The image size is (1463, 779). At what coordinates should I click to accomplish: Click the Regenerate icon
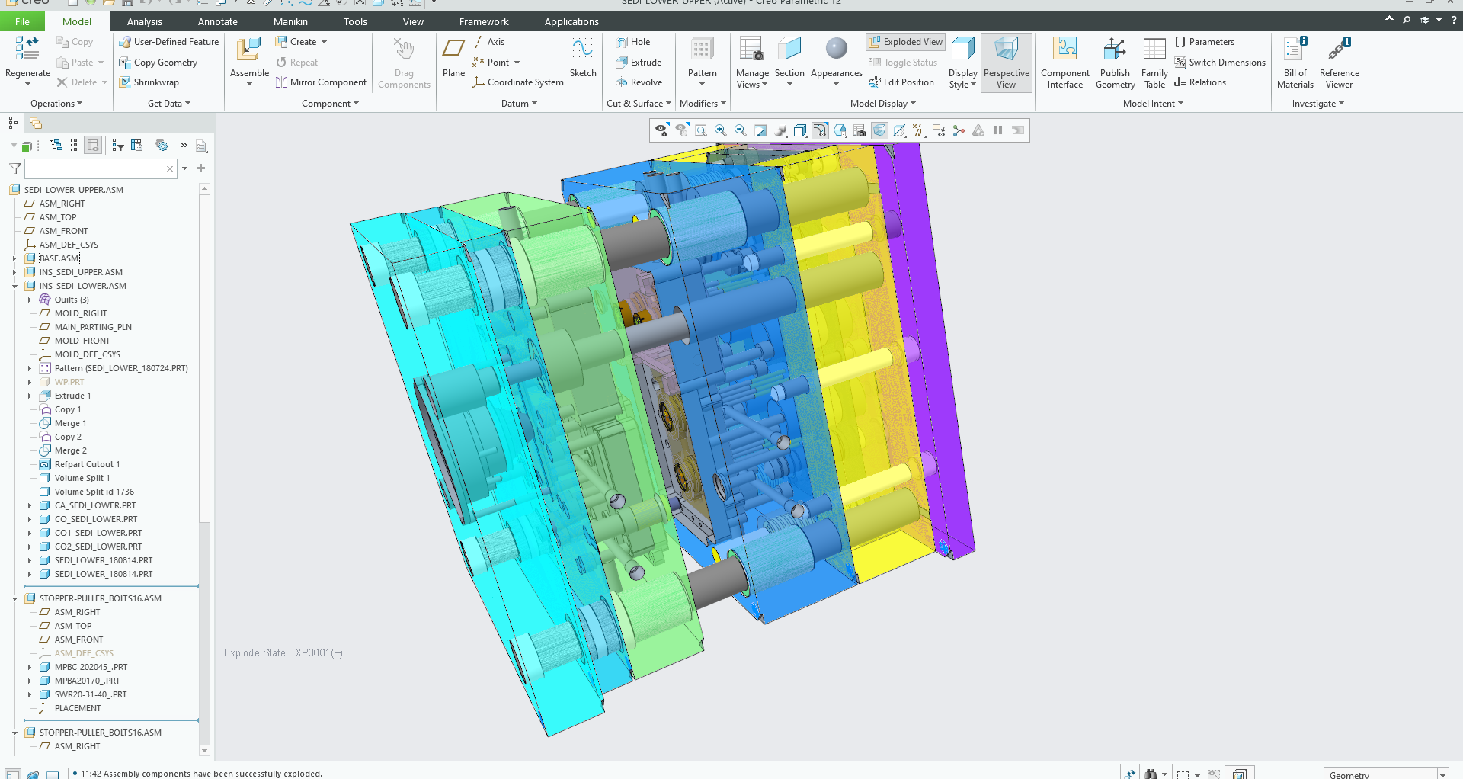(x=27, y=52)
